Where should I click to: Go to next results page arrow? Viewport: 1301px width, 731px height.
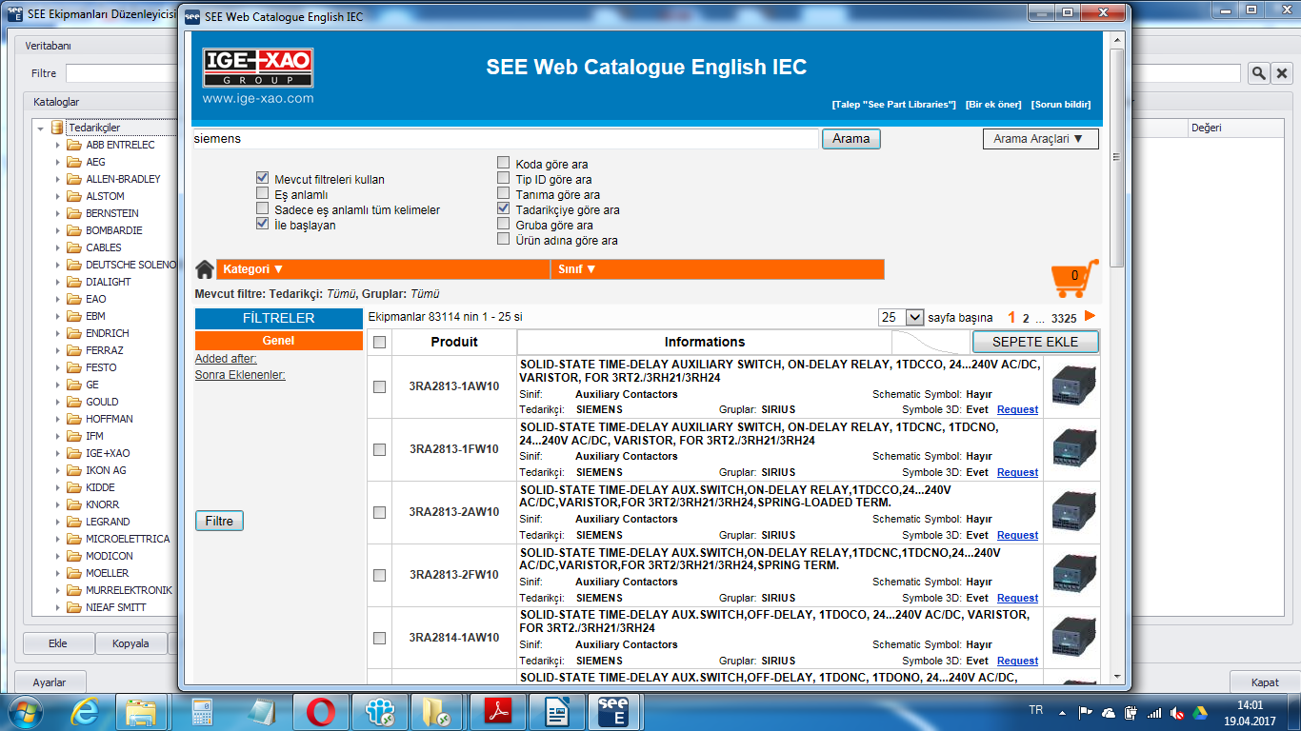click(1090, 316)
